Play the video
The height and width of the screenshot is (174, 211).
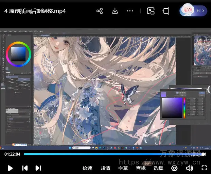[x=10, y=168]
